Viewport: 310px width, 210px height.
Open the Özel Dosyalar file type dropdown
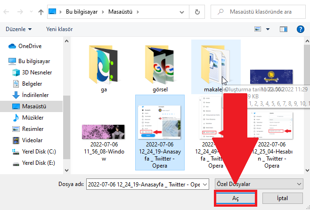258,184
